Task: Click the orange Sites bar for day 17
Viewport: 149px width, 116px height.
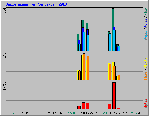Action: coord(79,76)
